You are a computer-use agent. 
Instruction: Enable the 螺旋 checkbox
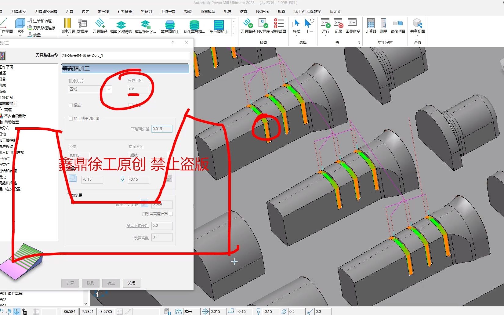click(x=71, y=105)
